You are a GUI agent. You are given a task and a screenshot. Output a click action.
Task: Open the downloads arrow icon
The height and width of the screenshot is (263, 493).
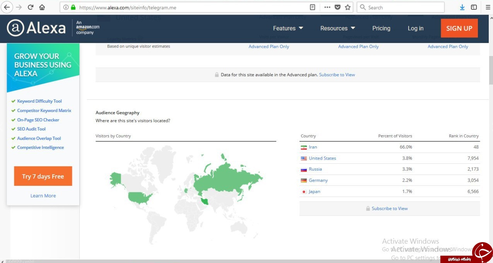click(462, 7)
